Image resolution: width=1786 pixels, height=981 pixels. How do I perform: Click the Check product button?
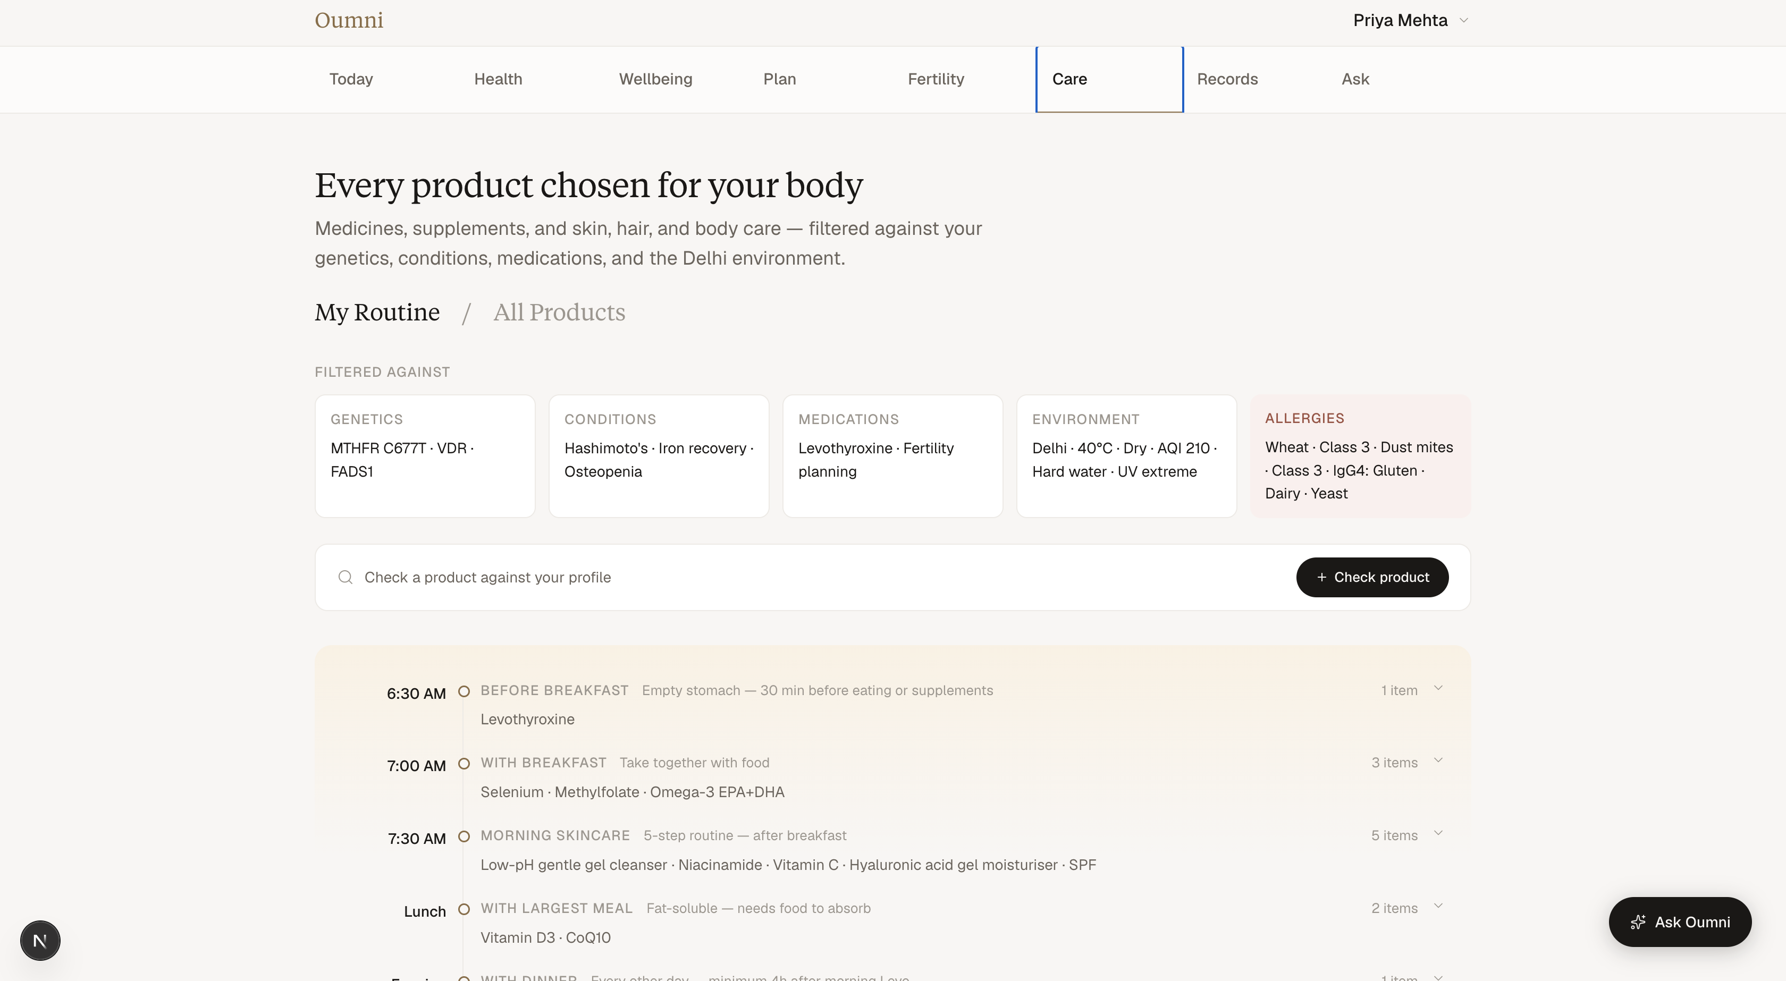[x=1372, y=577]
